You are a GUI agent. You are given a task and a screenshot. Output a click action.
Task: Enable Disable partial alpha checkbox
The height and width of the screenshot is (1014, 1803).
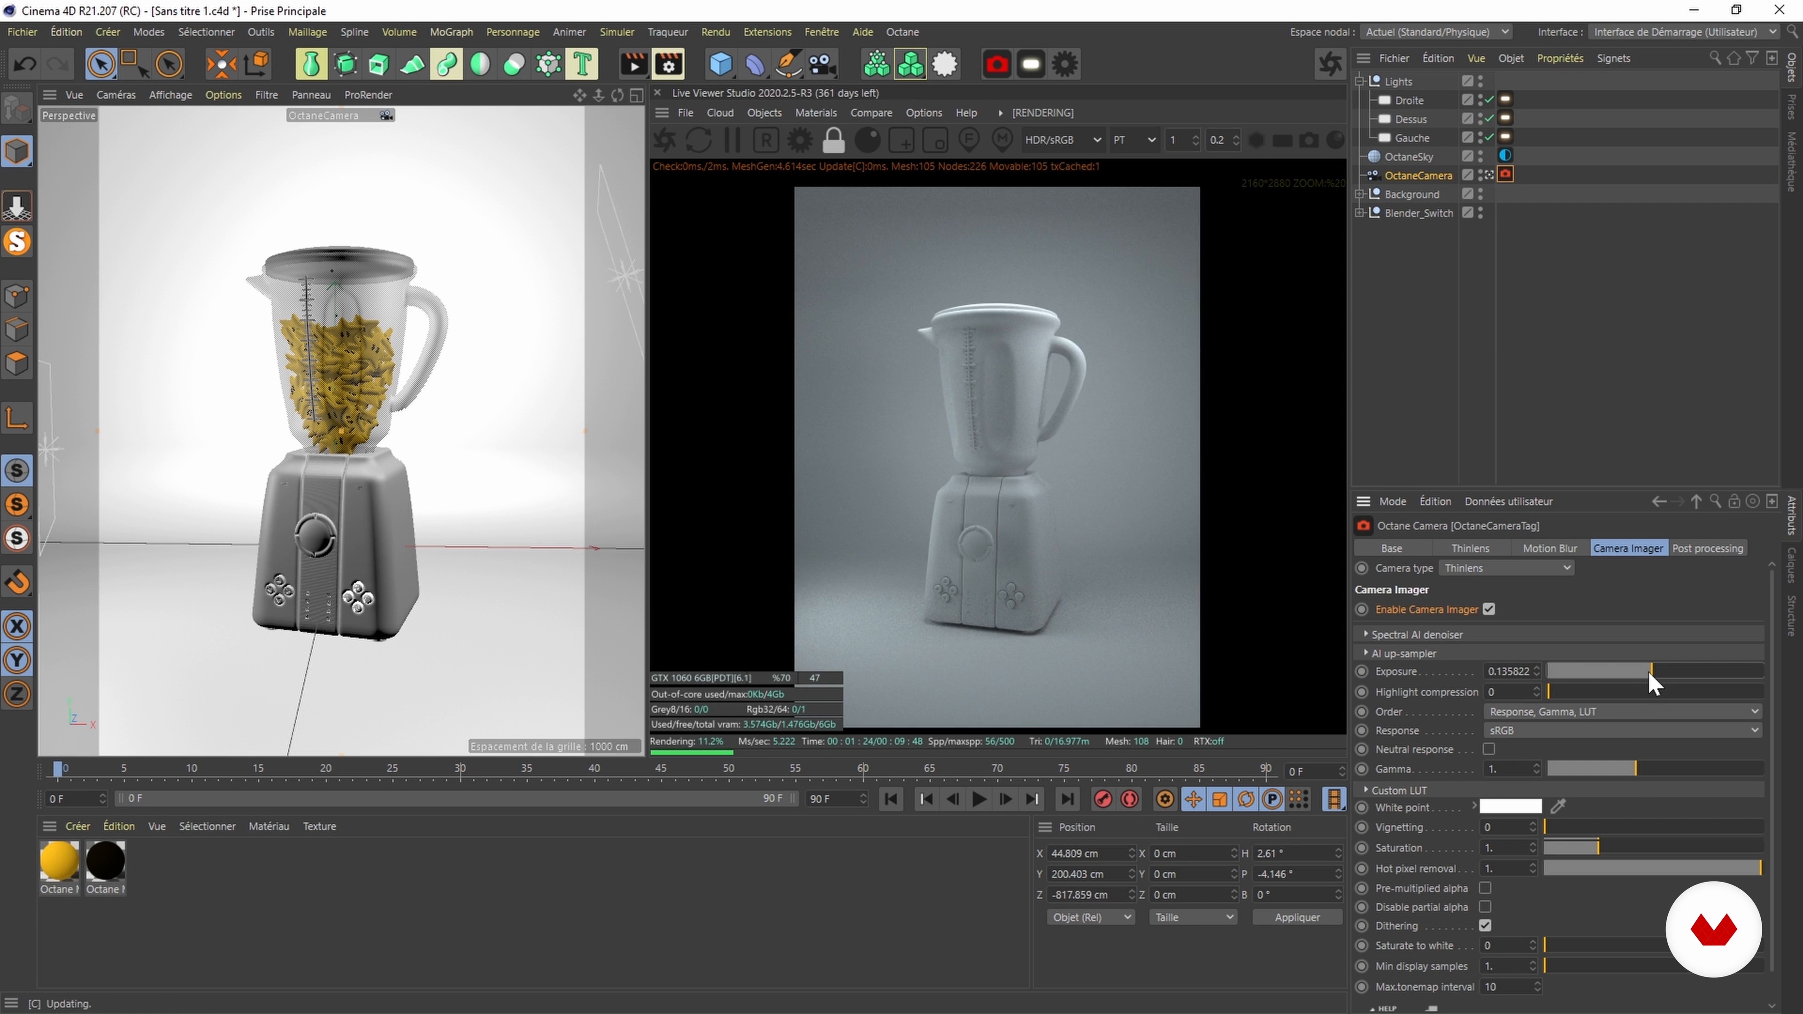pyautogui.click(x=1485, y=907)
